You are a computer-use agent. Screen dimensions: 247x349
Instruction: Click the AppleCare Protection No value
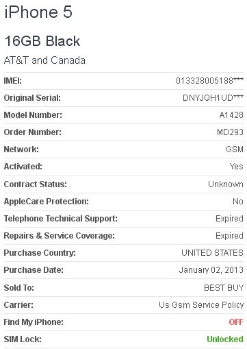238,202
